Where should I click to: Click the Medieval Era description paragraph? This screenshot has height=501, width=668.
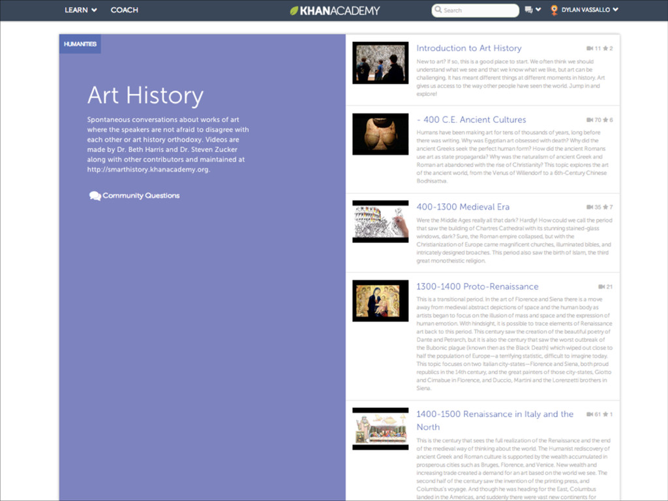(514, 241)
